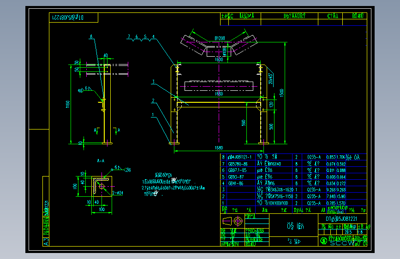Select part balloon number 3 in front view
This screenshot has width=400, height=259.
[x=153, y=82]
